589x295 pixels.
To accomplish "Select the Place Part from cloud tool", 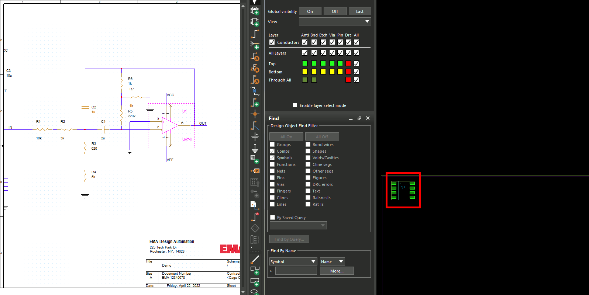I will click(x=255, y=11).
